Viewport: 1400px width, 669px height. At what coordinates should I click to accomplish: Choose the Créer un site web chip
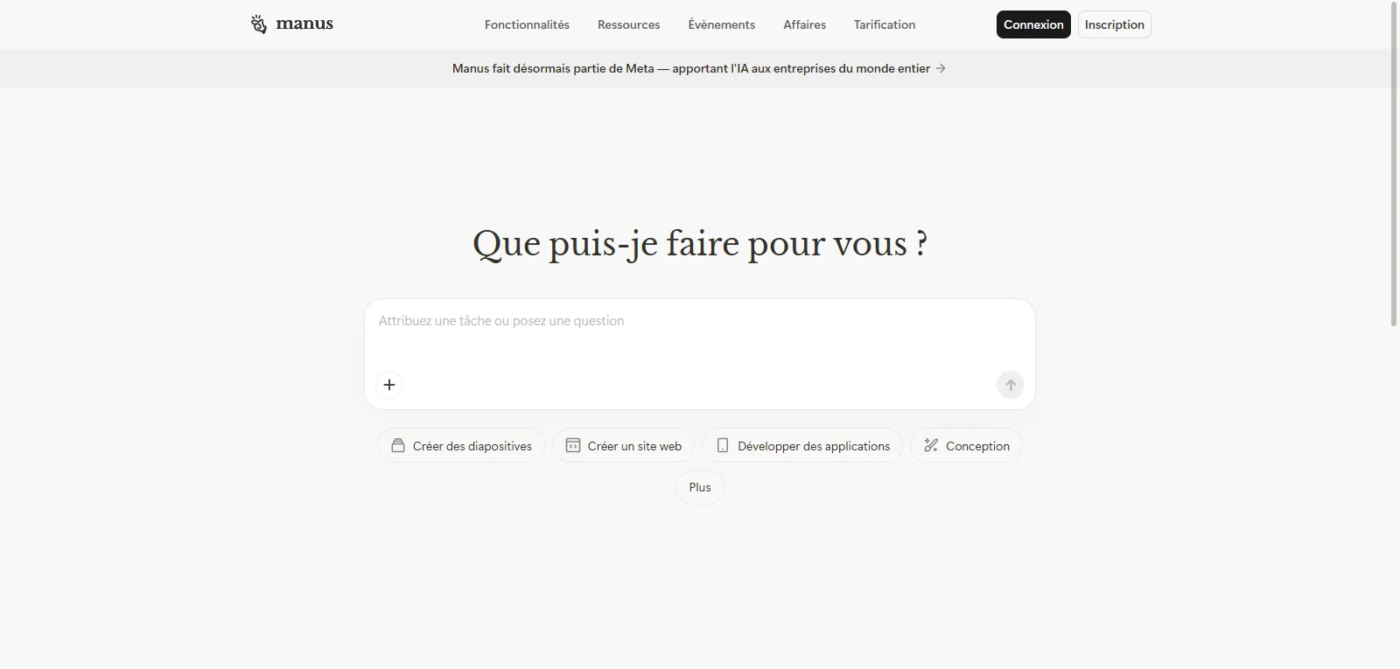[x=623, y=446]
